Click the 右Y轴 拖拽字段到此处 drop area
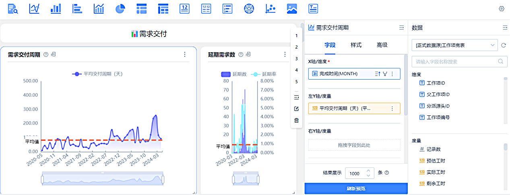The image size is (510, 195). (354, 145)
